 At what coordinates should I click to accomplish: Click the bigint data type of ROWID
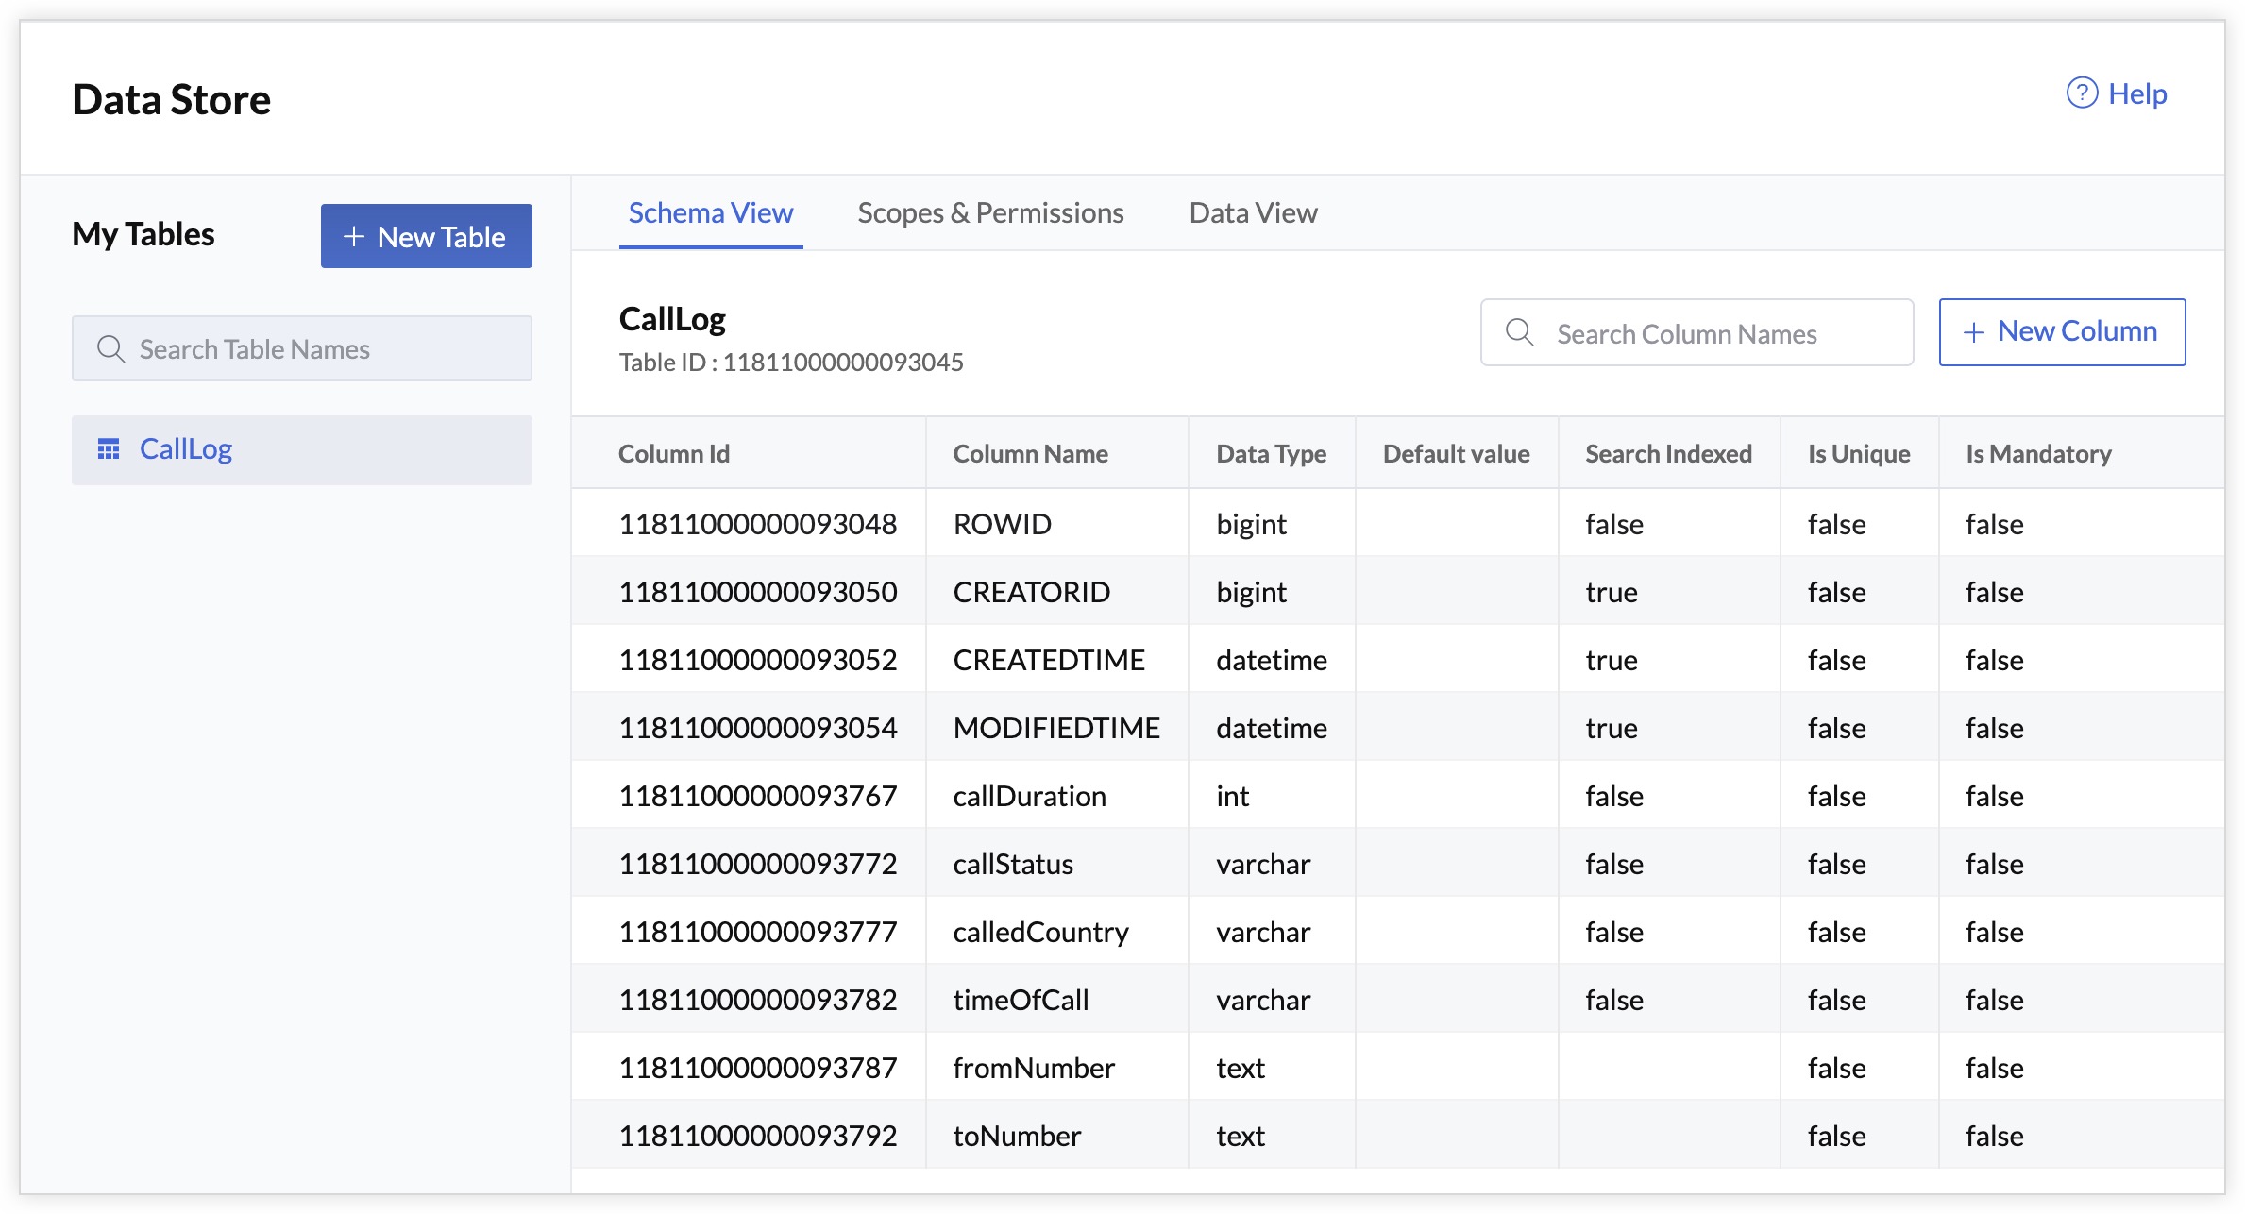tap(1251, 525)
